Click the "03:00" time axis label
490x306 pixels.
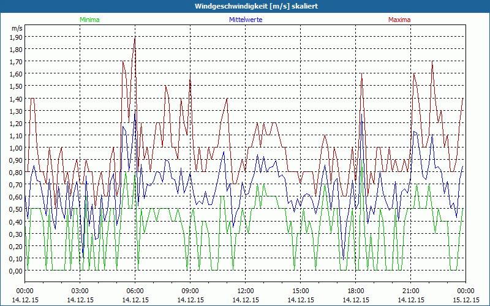coord(80,291)
